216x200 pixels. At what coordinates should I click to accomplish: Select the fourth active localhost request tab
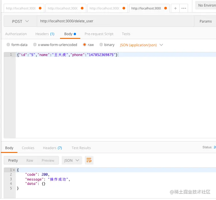pyautogui.click(x=149, y=8)
